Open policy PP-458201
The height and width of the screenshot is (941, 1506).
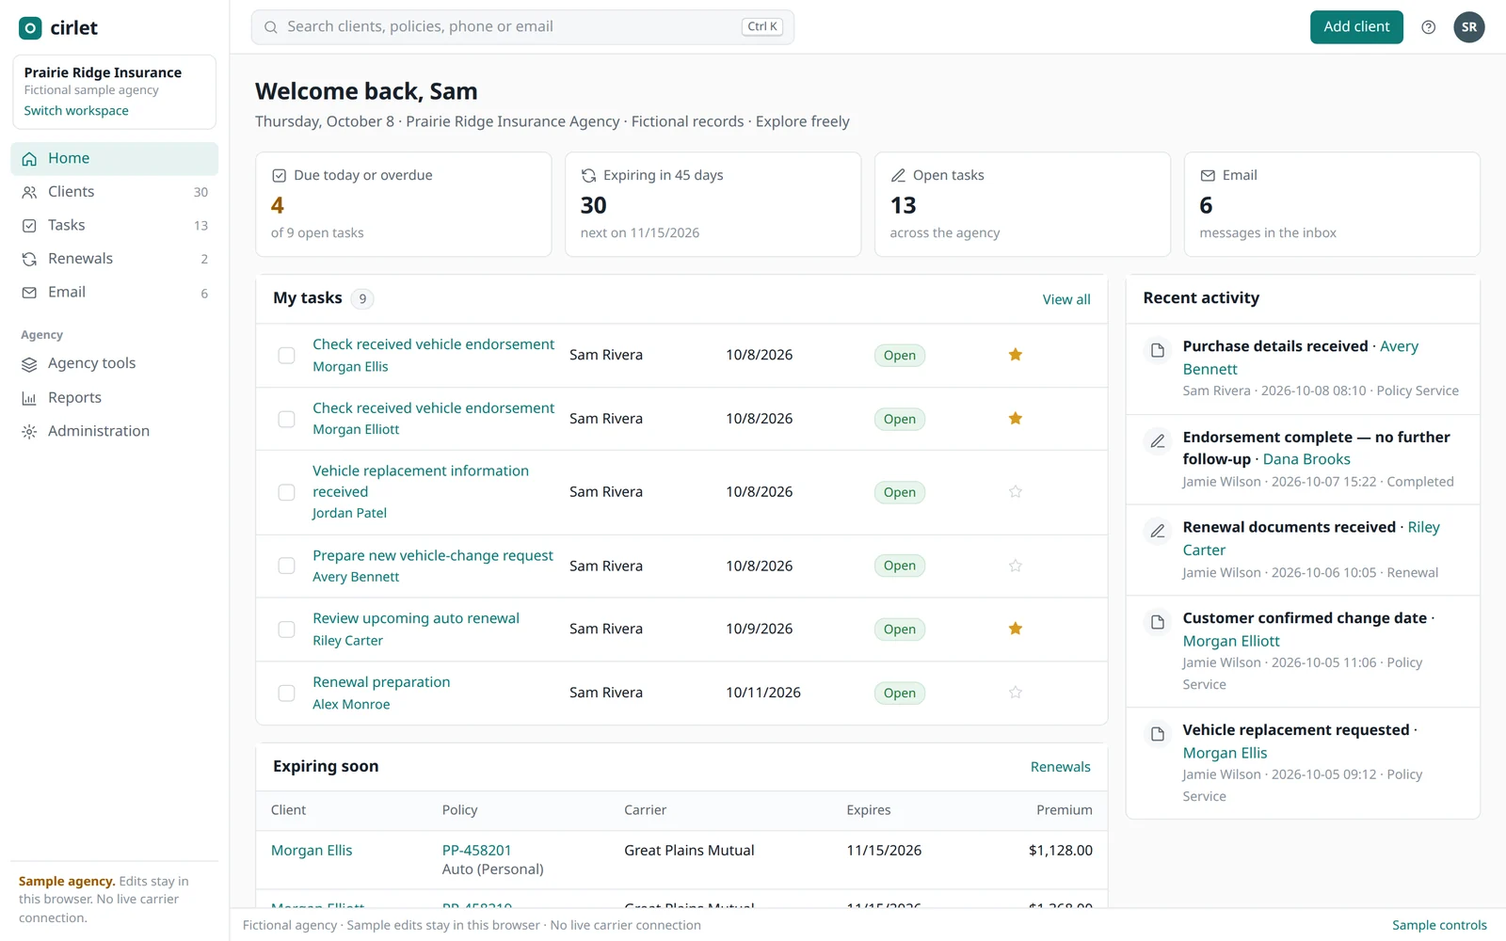point(476,850)
